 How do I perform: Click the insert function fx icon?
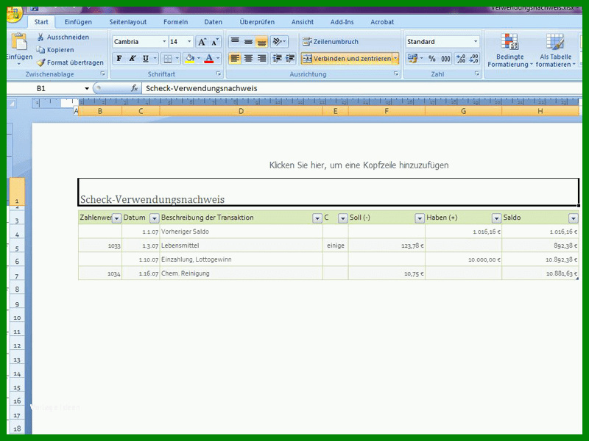tap(134, 88)
